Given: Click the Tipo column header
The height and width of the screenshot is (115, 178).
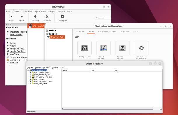Looking at the screenshot, I should (102, 70).
